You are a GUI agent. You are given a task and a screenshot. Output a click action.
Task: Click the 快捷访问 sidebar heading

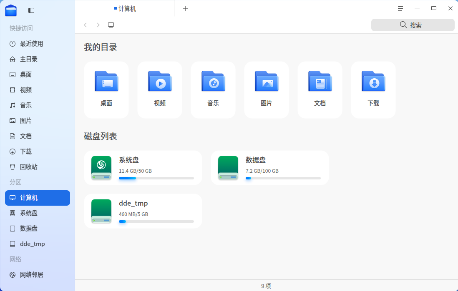[x=21, y=28]
